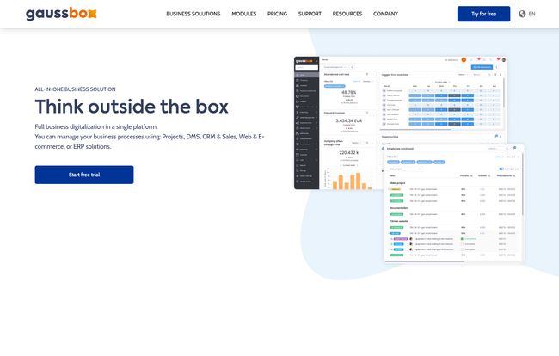Image resolution: width=559 pixels, height=356 pixels.
Task: Click 'Full business digitalization in a single platform.' text
Action: click(x=96, y=126)
